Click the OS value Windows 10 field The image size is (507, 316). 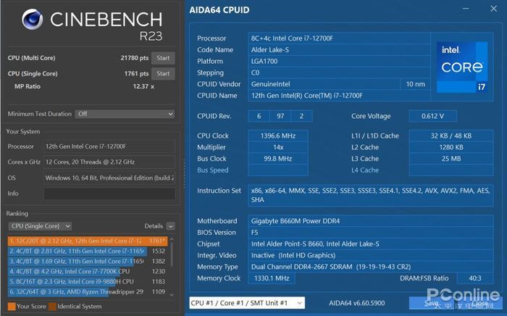point(109,178)
